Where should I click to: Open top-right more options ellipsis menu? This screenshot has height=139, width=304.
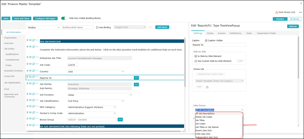click(x=301, y=12)
